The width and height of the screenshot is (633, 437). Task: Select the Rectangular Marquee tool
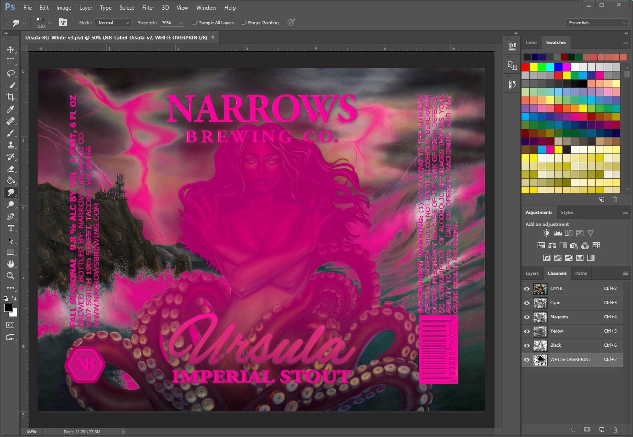point(11,61)
